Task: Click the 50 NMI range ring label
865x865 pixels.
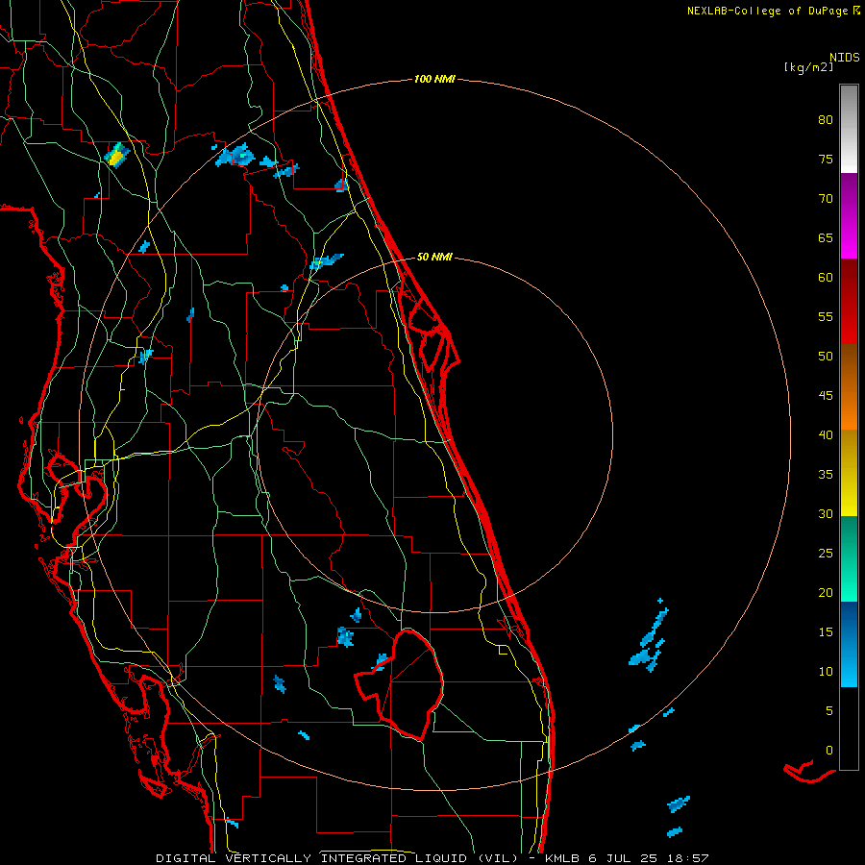Action: coord(434,257)
